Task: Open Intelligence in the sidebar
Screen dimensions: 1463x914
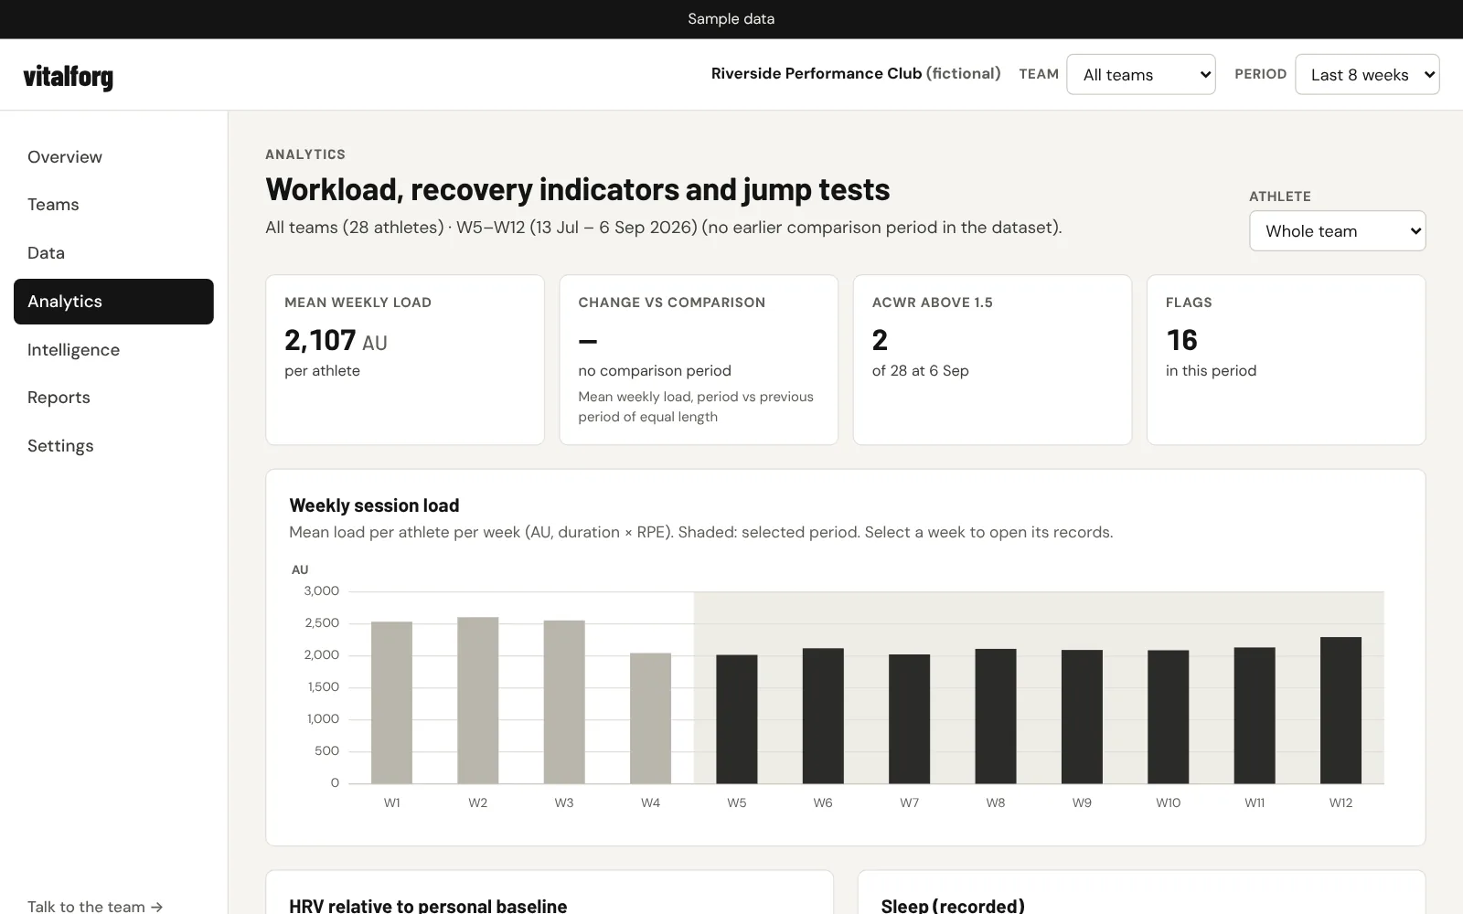Action: pos(113,350)
